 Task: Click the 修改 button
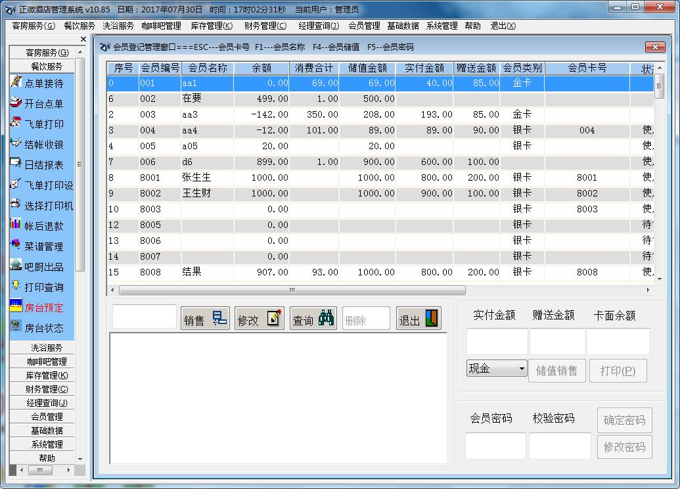pyautogui.click(x=260, y=319)
